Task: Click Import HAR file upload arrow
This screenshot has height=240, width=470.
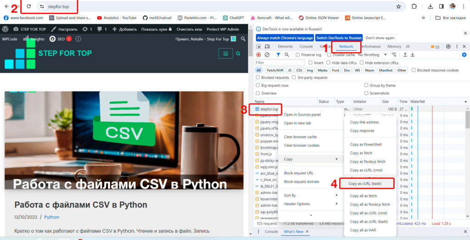Action: (405, 55)
